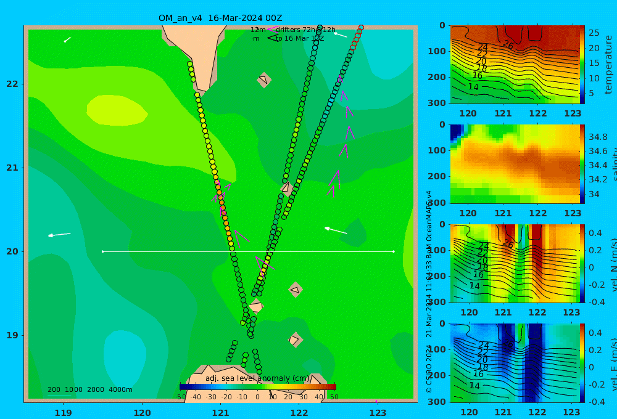Image resolution: width=617 pixels, height=419 pixels.
Task: Select the "drifters 72h+12h" legend text
Action: 305,30
